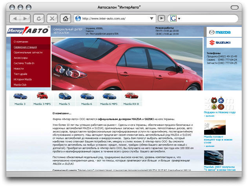This screenshot has width=248, height=186.
Task: Click the toolbar toggle pill in title bar
Action: click(235, 7)
